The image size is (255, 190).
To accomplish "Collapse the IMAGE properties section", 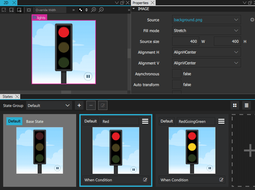I will click(134, 9).
